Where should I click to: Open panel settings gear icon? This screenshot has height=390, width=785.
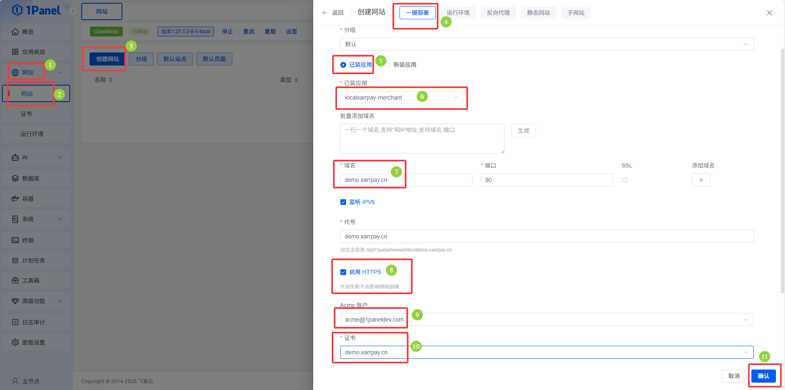click(15, 342)
